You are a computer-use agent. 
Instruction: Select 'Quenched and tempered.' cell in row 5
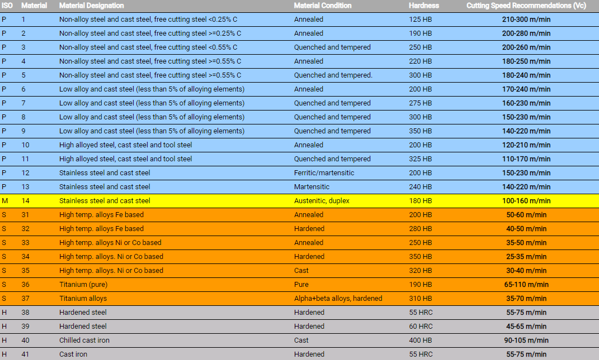[333, 75]
